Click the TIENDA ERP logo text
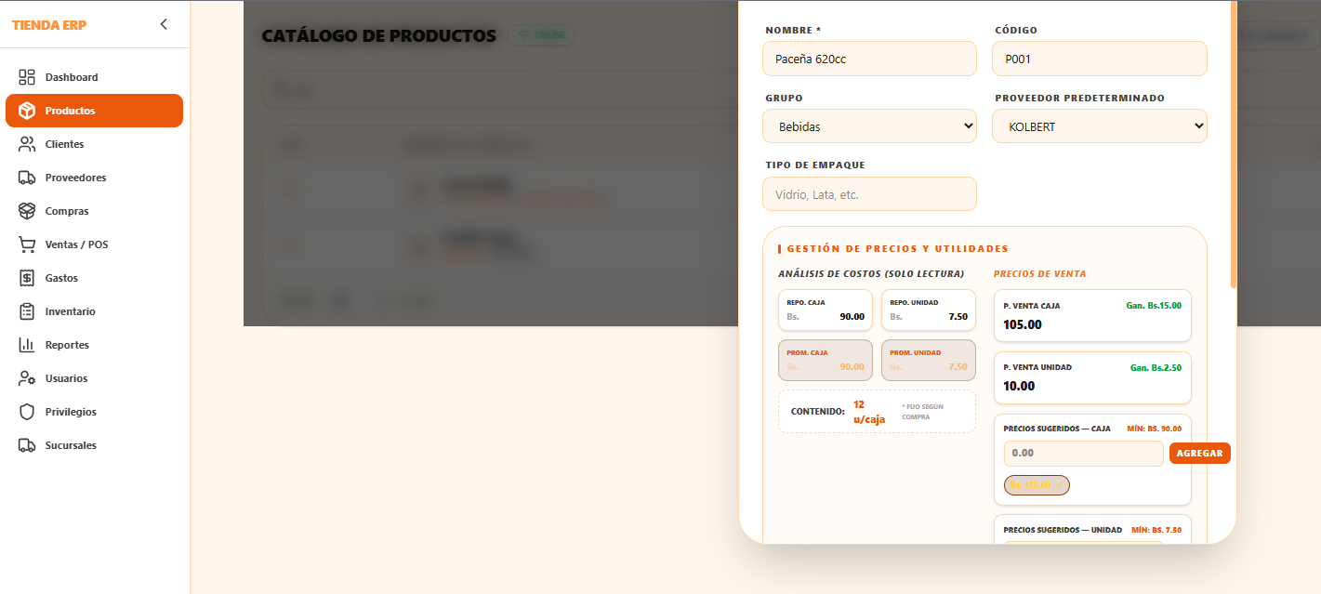This screenshot has width=1321, height=594. (49, 25)
